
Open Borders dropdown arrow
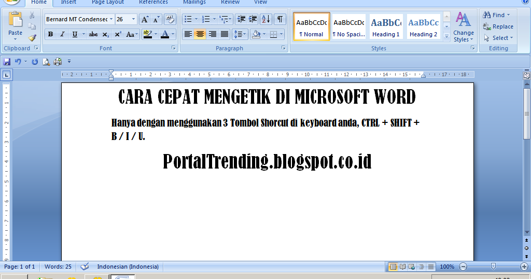coord(282,34)
